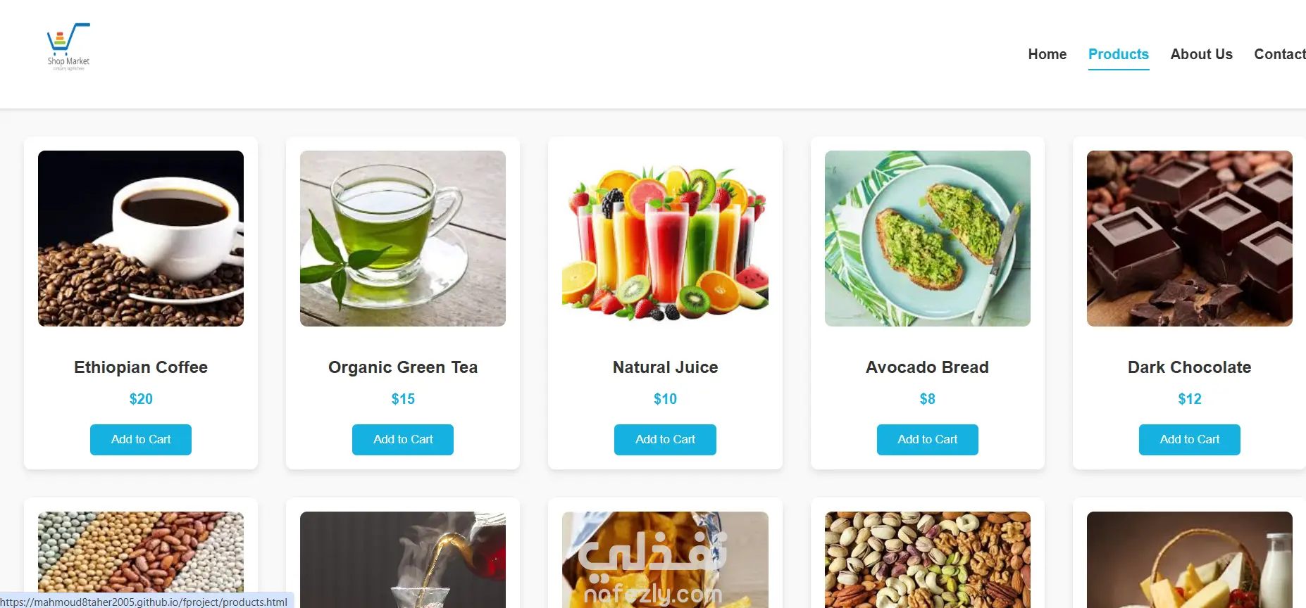
Task: Add Ethiopian Coffee to cart
Action: 141,440
